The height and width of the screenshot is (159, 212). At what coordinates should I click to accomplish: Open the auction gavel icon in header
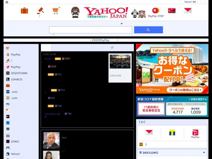[x=40, y=11]
